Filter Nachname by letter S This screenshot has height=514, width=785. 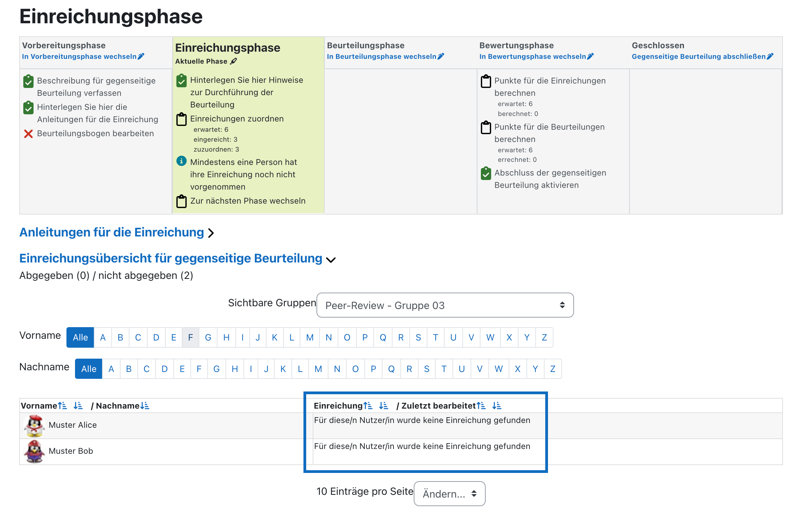(426, 369)
